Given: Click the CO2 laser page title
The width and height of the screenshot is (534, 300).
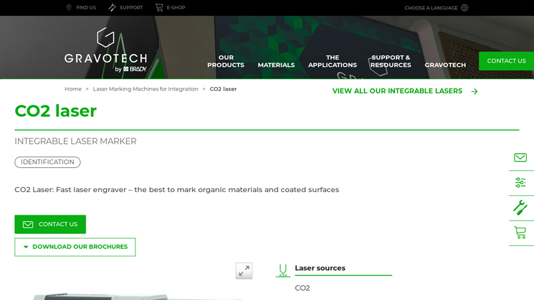Looking at the screenshot, I should (55, 111).
